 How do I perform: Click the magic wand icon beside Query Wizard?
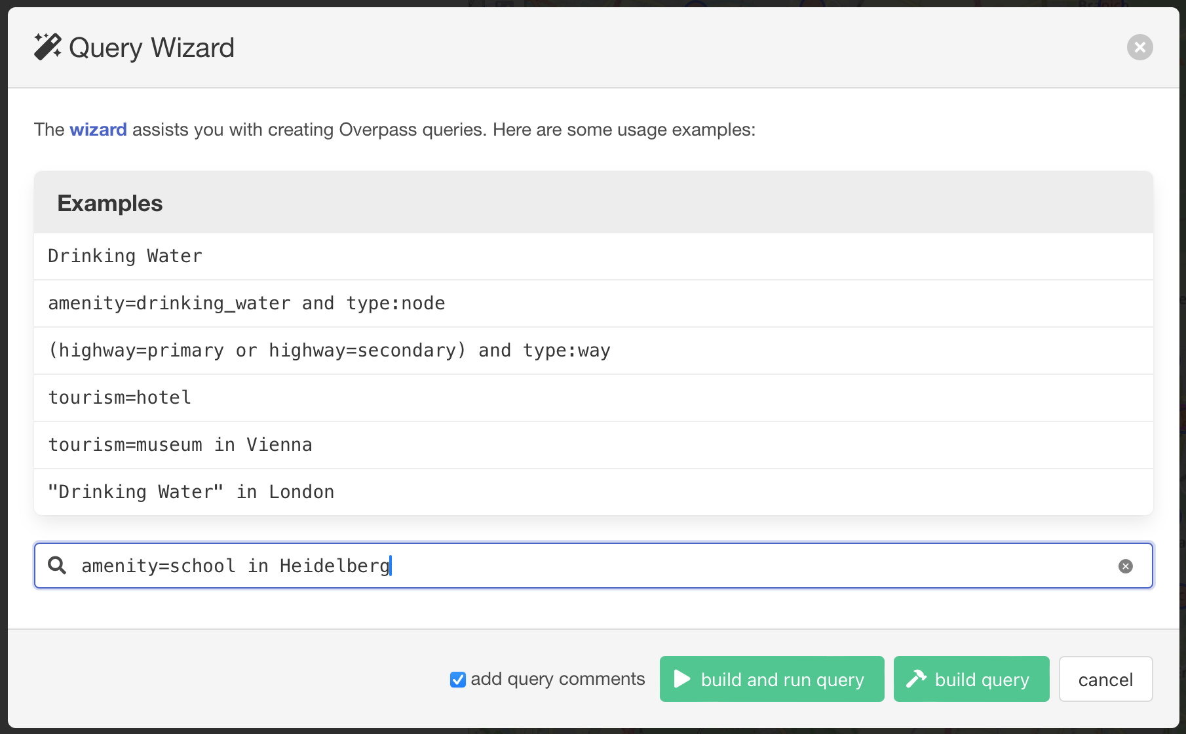tap(48, 47)
